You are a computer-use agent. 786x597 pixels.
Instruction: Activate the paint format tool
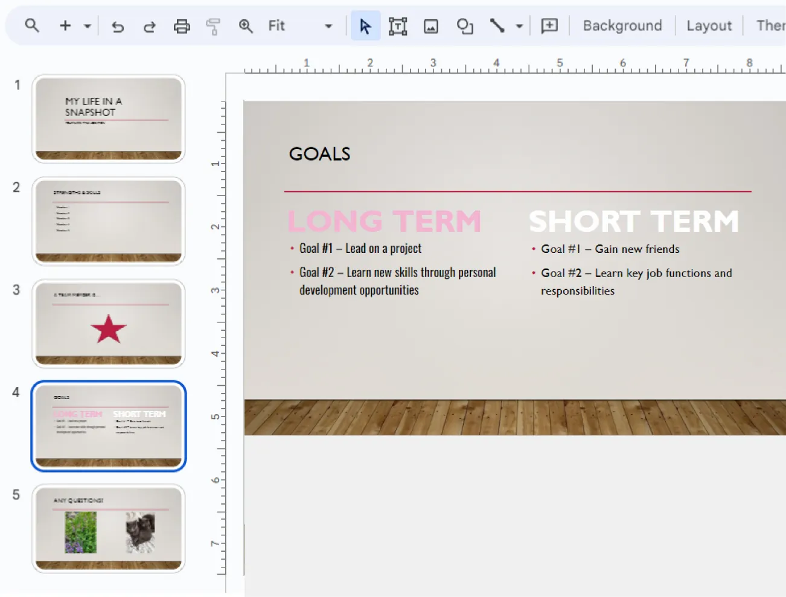coord(213,26)
